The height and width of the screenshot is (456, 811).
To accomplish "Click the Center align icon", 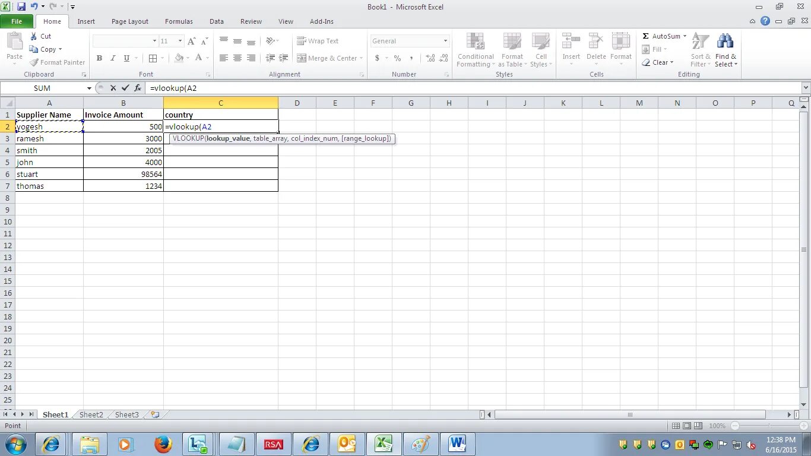I will (x=237, y=58).
